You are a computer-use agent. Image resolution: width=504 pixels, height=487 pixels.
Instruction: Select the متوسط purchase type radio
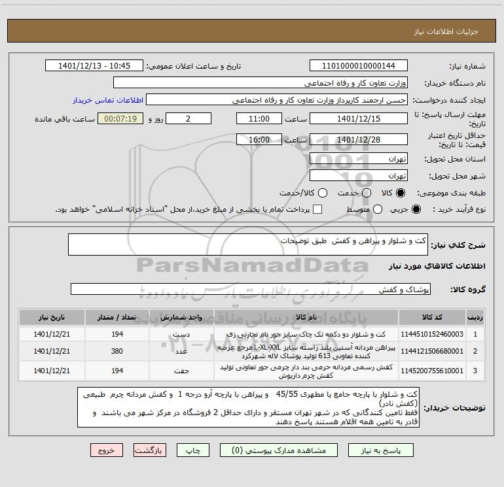pos(378,209)
